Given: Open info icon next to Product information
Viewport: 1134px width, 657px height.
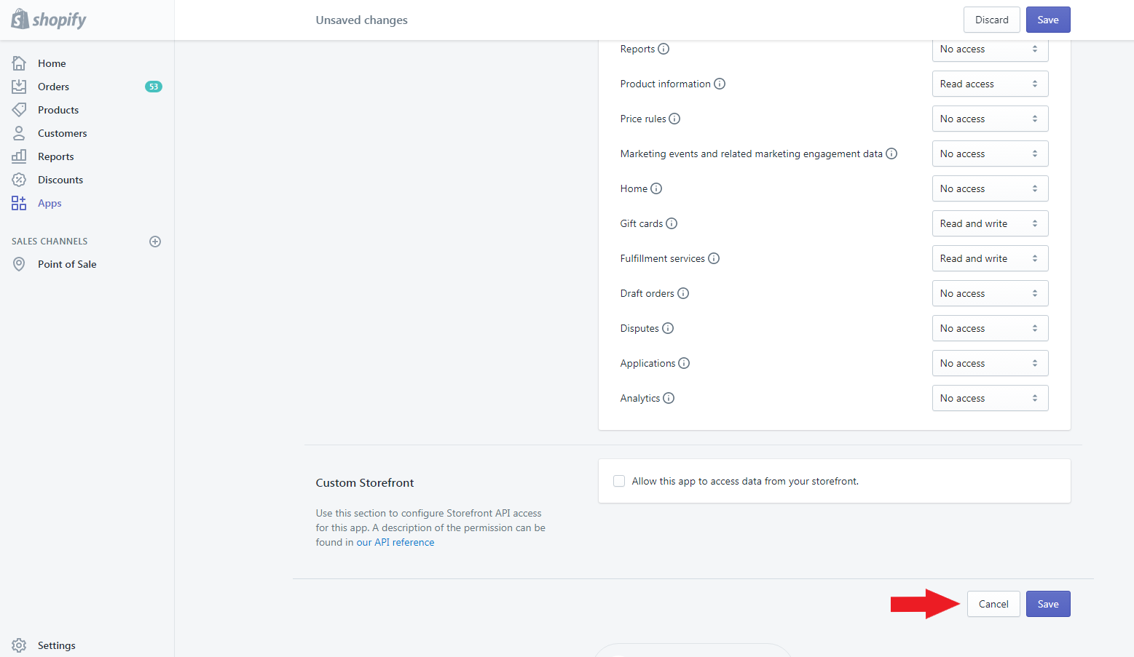Looking at the screenshot, I should pos(720,84).
